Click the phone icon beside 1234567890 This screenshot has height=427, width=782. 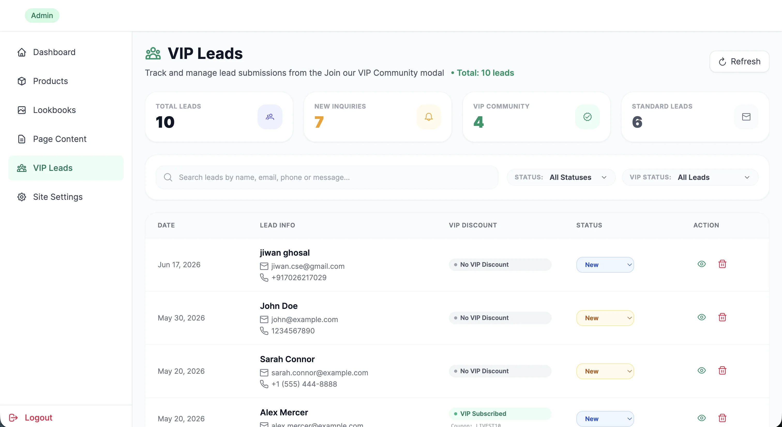pyautogui.click(x=264, y=331)
